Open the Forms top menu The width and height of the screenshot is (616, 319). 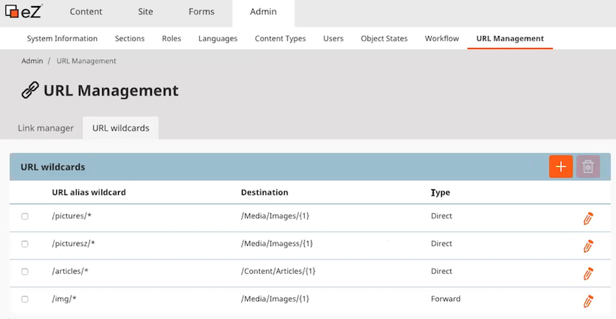point(201,12)
